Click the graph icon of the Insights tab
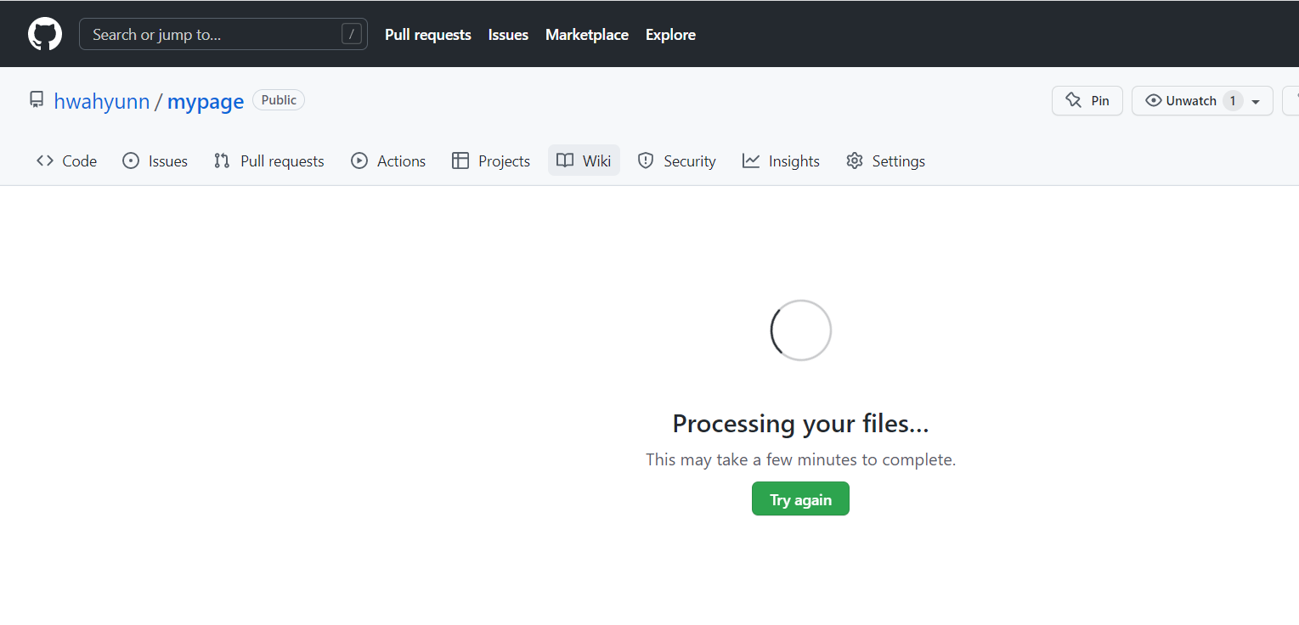The image size is (1299, 625). [751, 161]
